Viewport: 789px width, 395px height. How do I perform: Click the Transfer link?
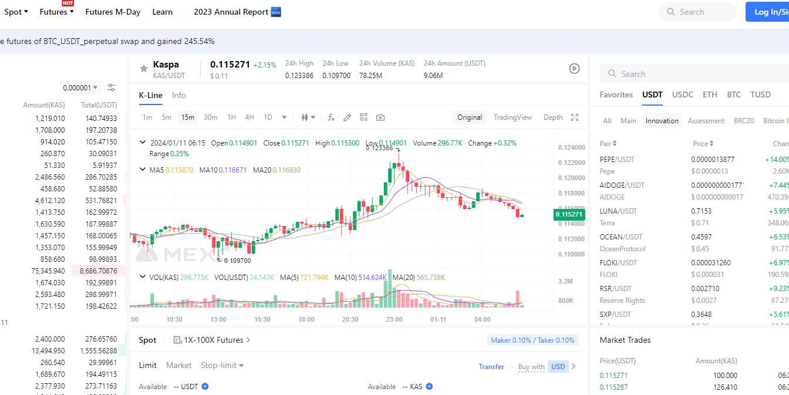(491, 366)
